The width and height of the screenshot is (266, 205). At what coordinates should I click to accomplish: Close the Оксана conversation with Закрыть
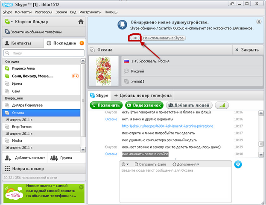(247, 50)
